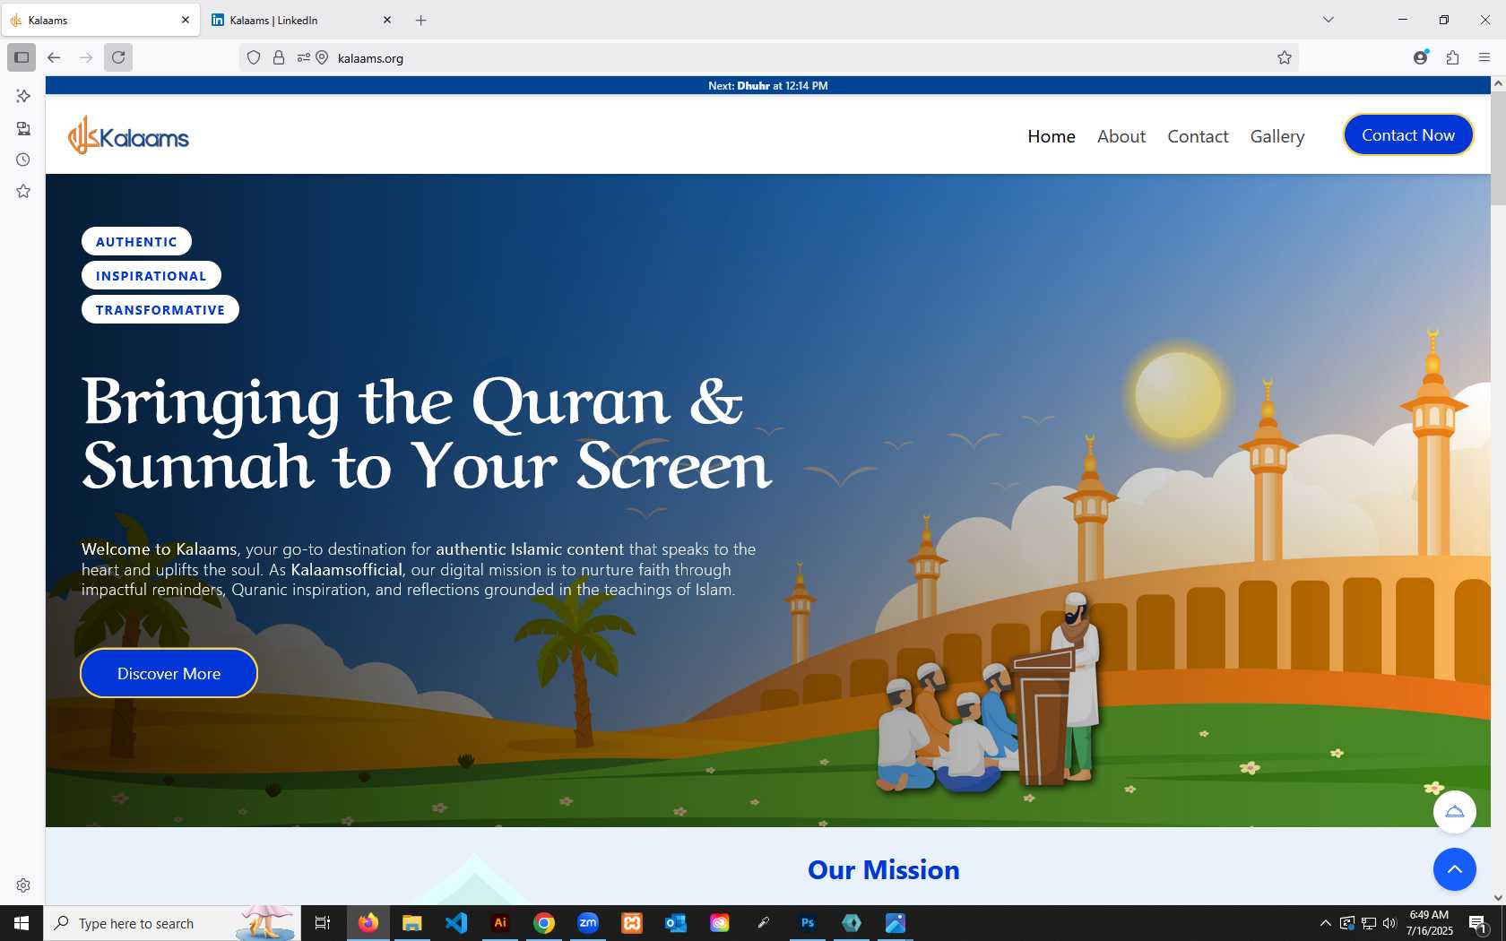Viewport: 1506px width, 941px height.
Task: Reload the current page
Action: tap(118, 57)
